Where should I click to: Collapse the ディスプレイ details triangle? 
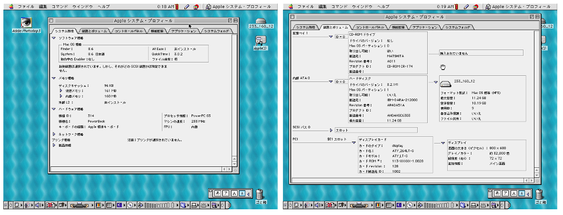[444, 143]
